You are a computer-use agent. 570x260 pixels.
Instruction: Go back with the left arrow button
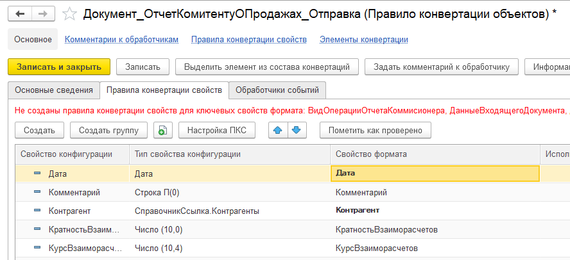tap(20, 14)
